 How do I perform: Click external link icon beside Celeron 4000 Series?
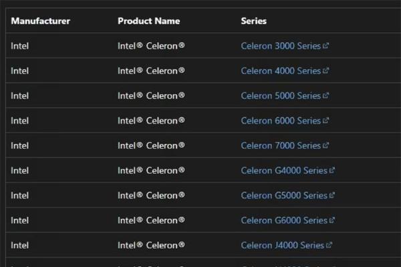pos(326,71)
